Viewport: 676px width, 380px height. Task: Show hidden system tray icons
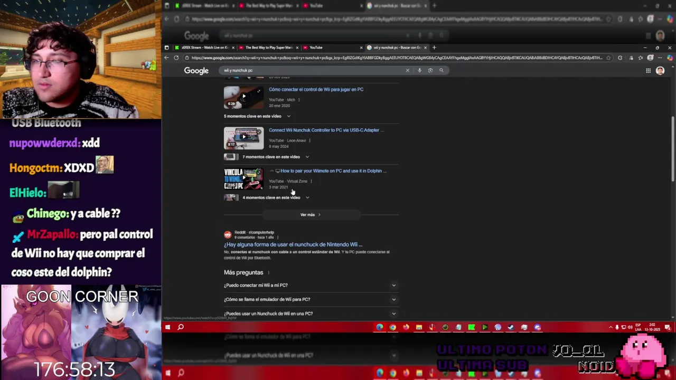click(x=611, y=327)
